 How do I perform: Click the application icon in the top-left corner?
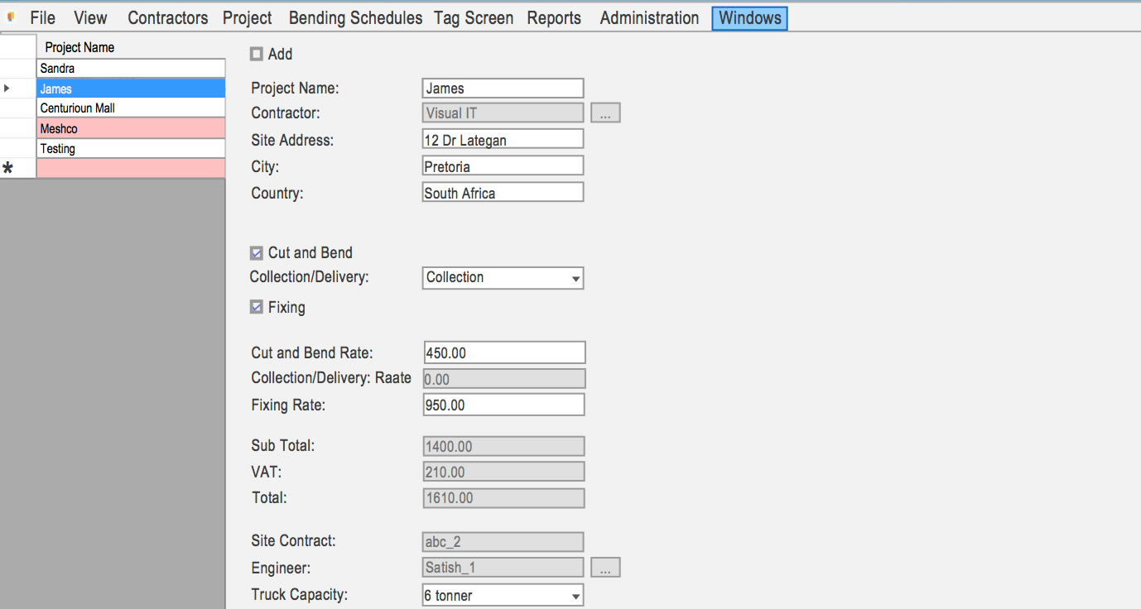pos(11,17)
